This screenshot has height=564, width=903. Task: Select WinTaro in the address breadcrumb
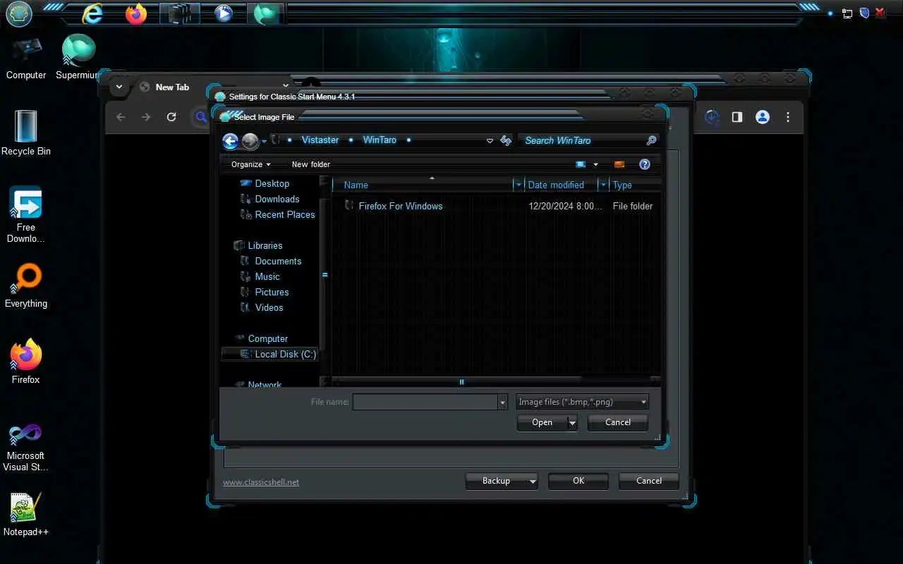tap(380, 140)
